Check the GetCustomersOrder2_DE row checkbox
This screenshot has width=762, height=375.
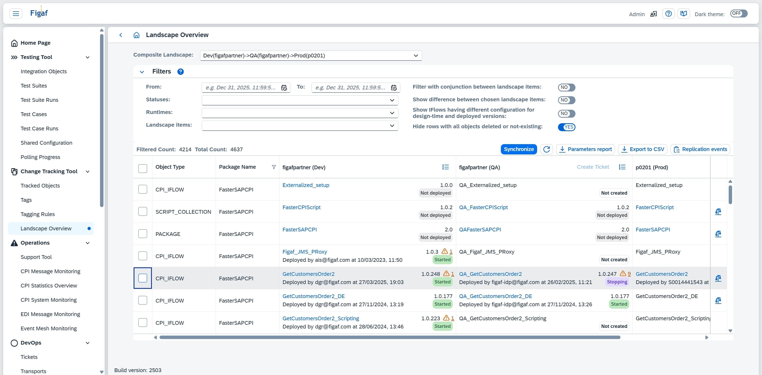(143, 300)
